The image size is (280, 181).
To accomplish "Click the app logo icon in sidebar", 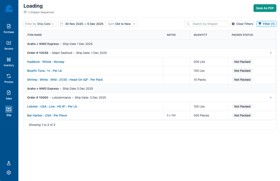I will pyautogui.click(x=9, y=9).
